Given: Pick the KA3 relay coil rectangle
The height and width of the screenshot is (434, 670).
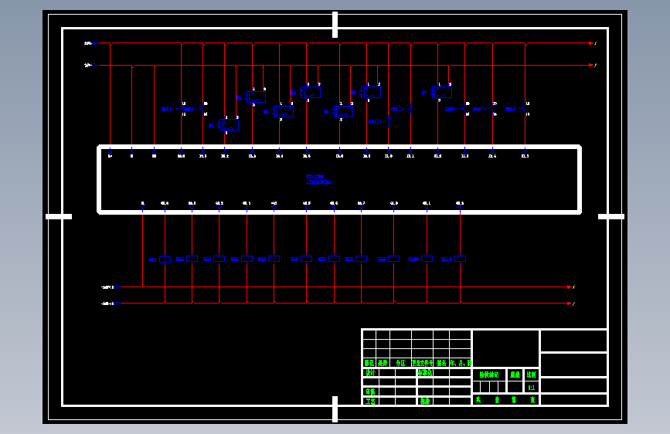Looking at the screenshot, I should 219,259.
